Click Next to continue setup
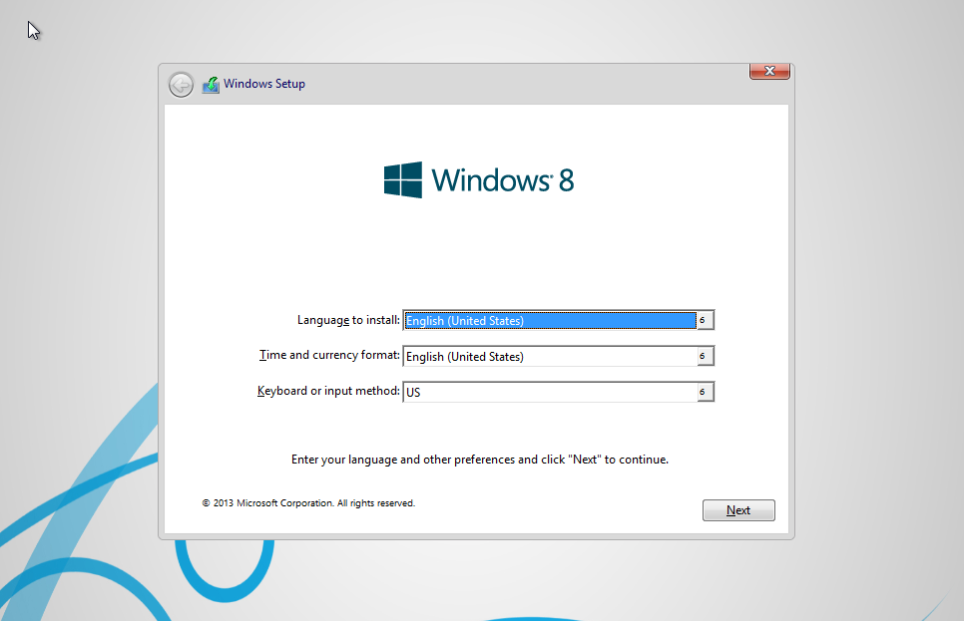Viewport: 964px width, 621px height. coord(738,510)
